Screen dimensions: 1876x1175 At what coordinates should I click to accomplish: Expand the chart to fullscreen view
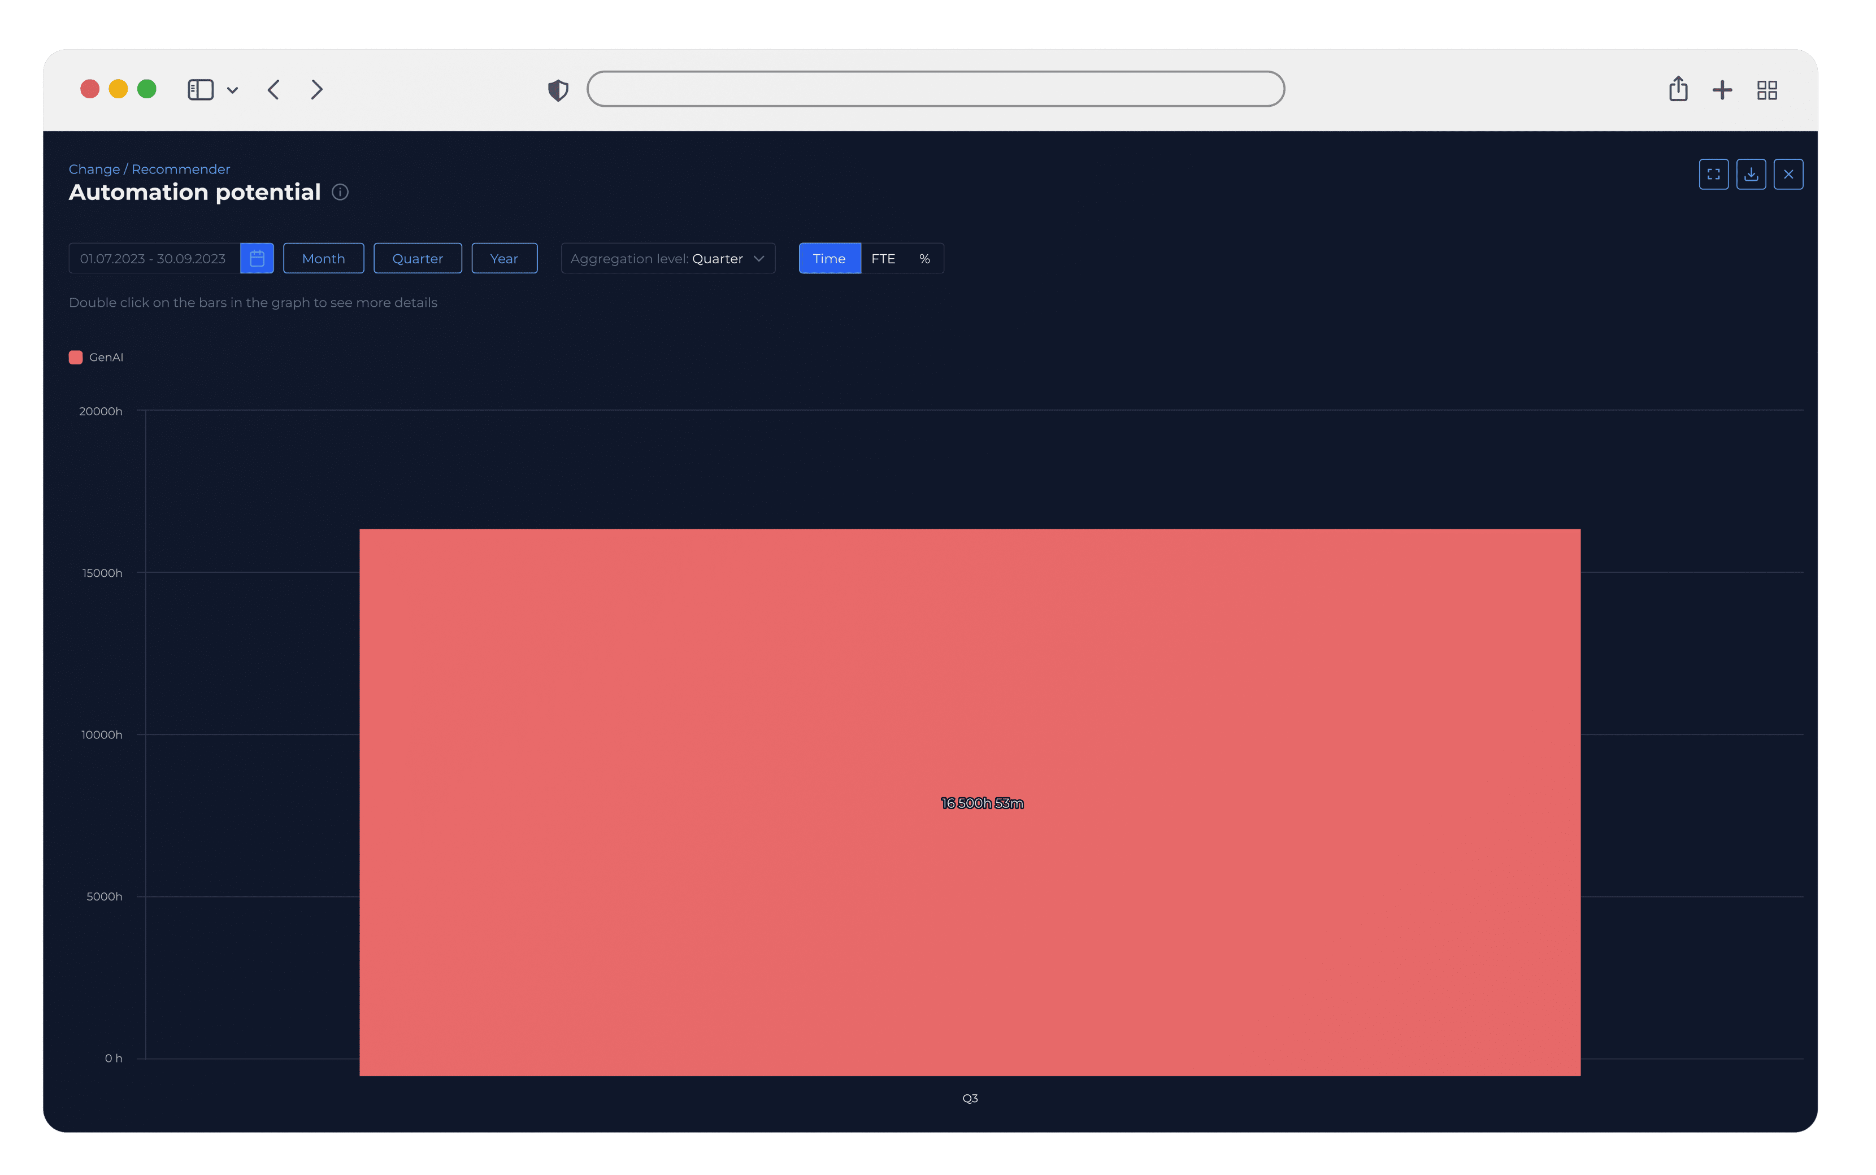(1713, 173)
